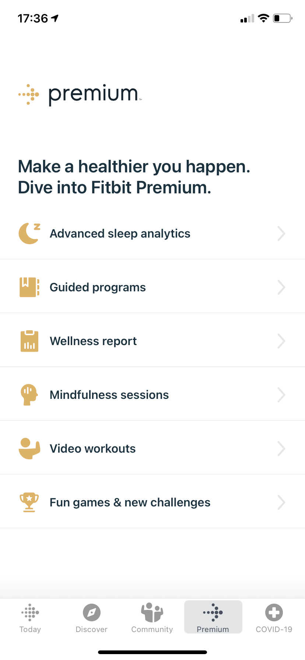Open the Mindfulness sessions label

point(109,395)
